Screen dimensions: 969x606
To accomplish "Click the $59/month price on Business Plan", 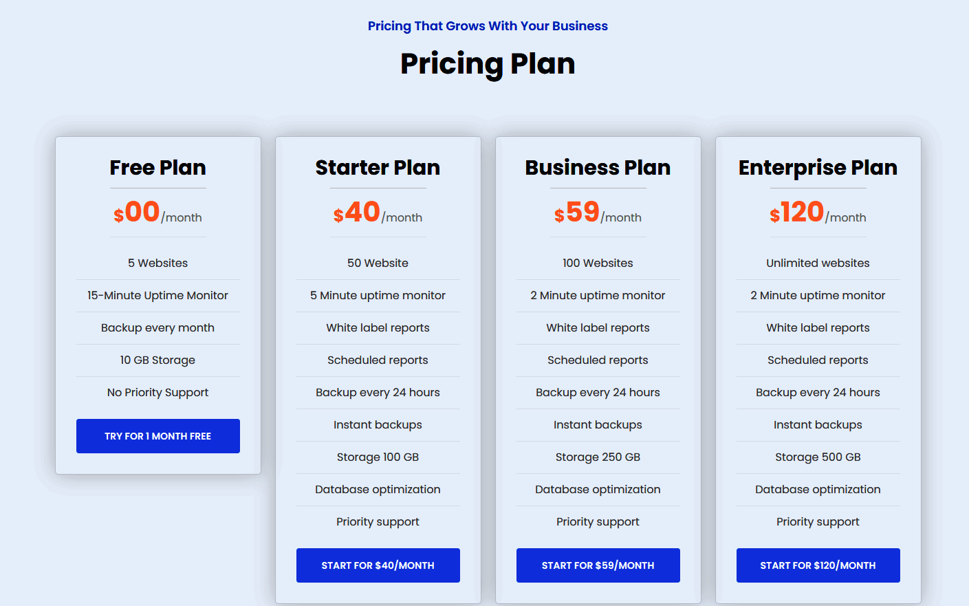I will point(598,212).
